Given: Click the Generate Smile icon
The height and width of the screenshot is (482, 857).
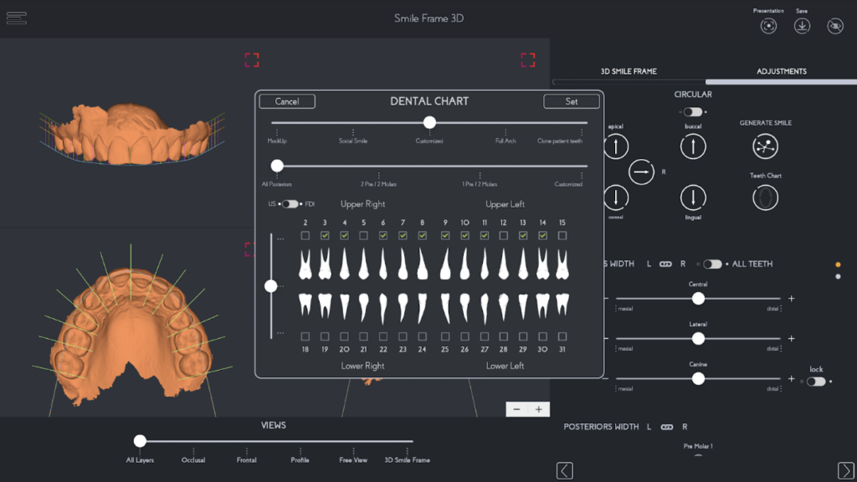Looking at the screenshot, I should click(765, 146).
